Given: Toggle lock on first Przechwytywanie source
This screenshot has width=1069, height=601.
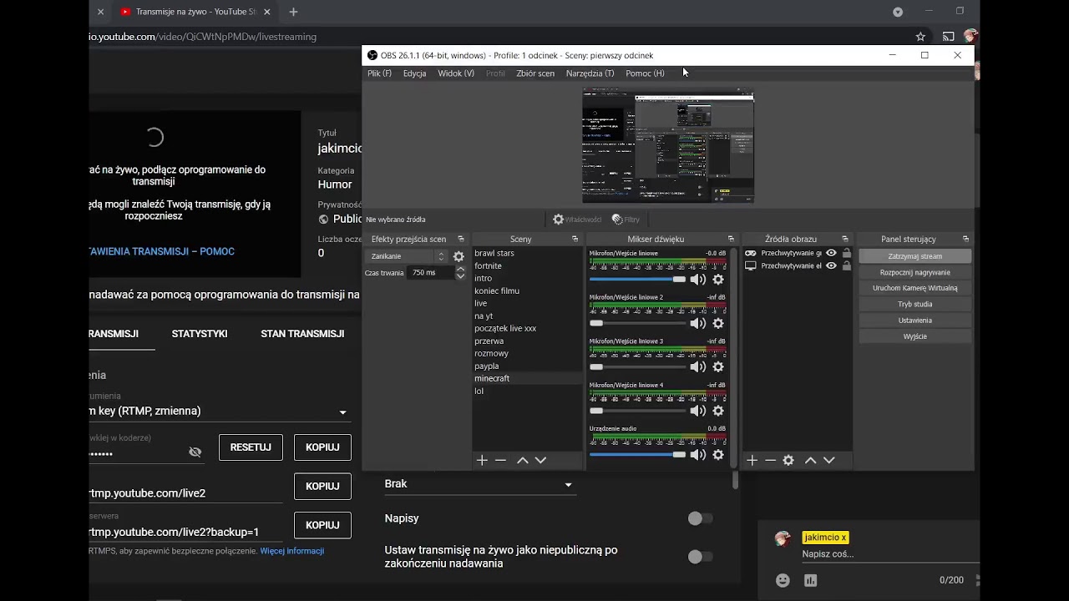Looking at the screenshot, I should pos(847,253).
